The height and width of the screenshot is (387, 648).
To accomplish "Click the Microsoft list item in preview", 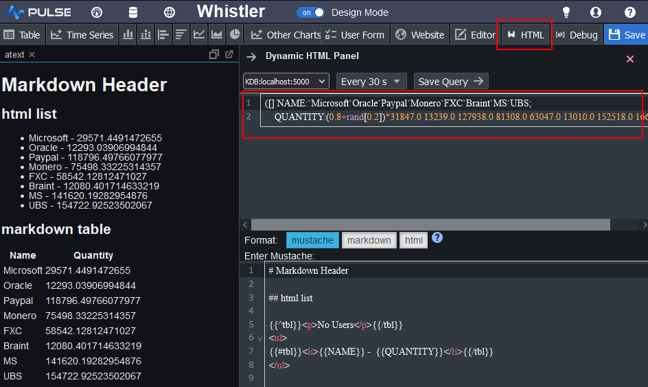I will click(95, 138).
